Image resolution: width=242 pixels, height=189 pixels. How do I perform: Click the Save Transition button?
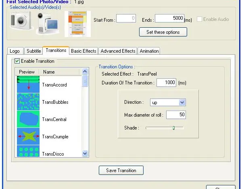(x=121, y=170)
